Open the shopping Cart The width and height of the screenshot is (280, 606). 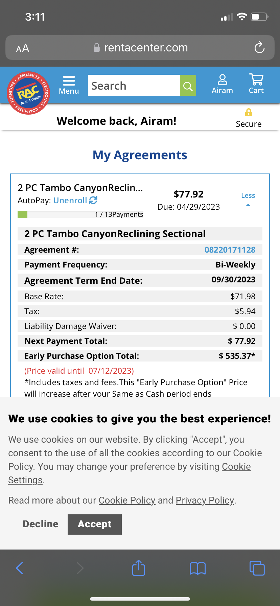pos(256,84)
